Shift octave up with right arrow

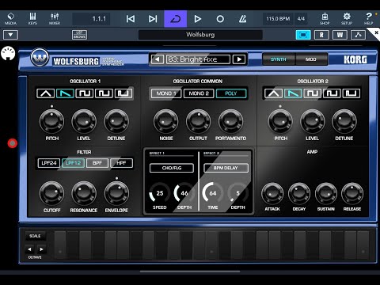[41, 249]
